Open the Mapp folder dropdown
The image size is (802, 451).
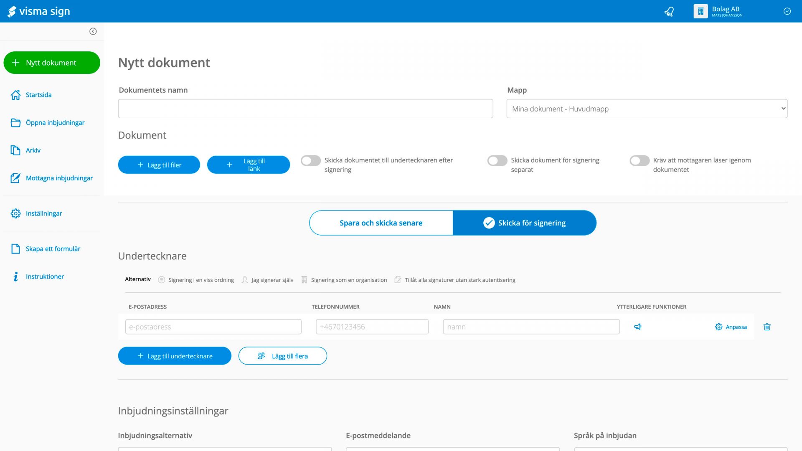tap(647, 109)
